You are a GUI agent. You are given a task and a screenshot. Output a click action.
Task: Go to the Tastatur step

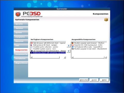coord(21,28)
